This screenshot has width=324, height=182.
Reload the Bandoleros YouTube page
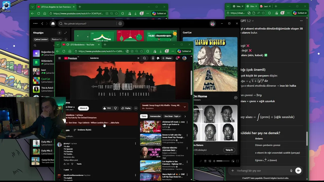pyautogui.click(x=64, y=51)
